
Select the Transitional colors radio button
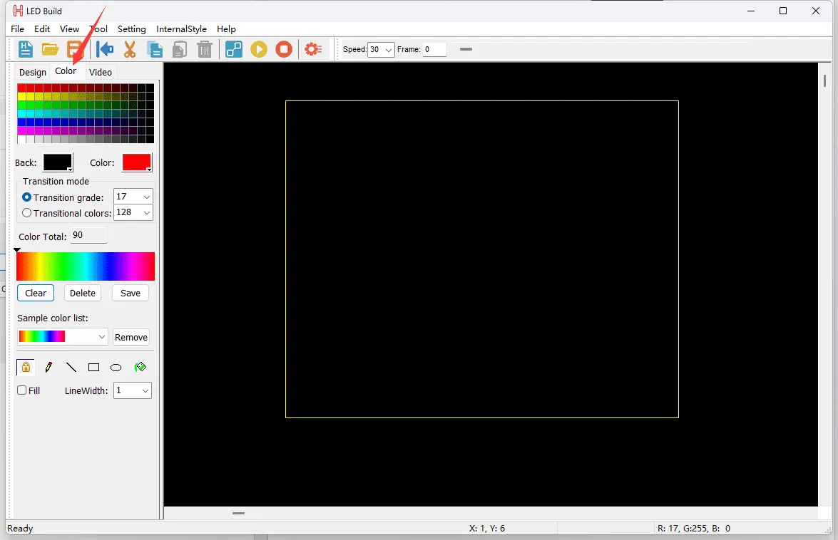[27, 213]
